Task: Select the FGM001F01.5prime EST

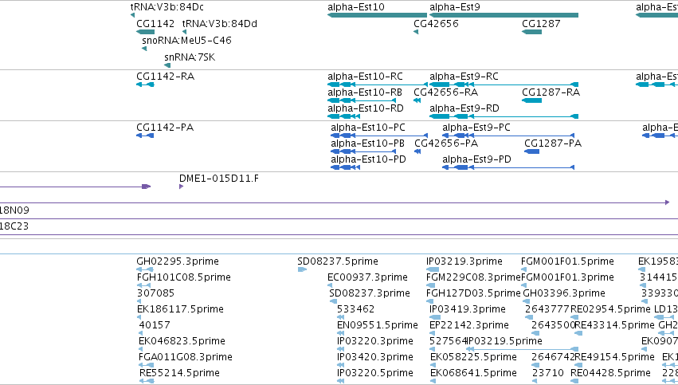Action: 567,261
